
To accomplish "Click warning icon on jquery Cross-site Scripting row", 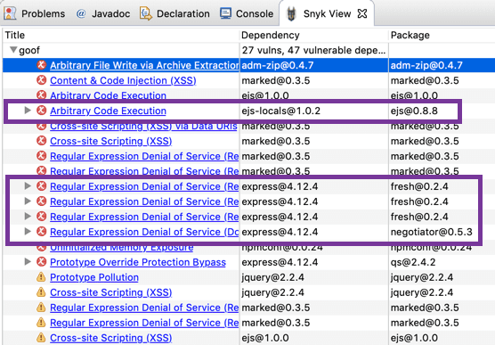I will [x=41, y=292].
